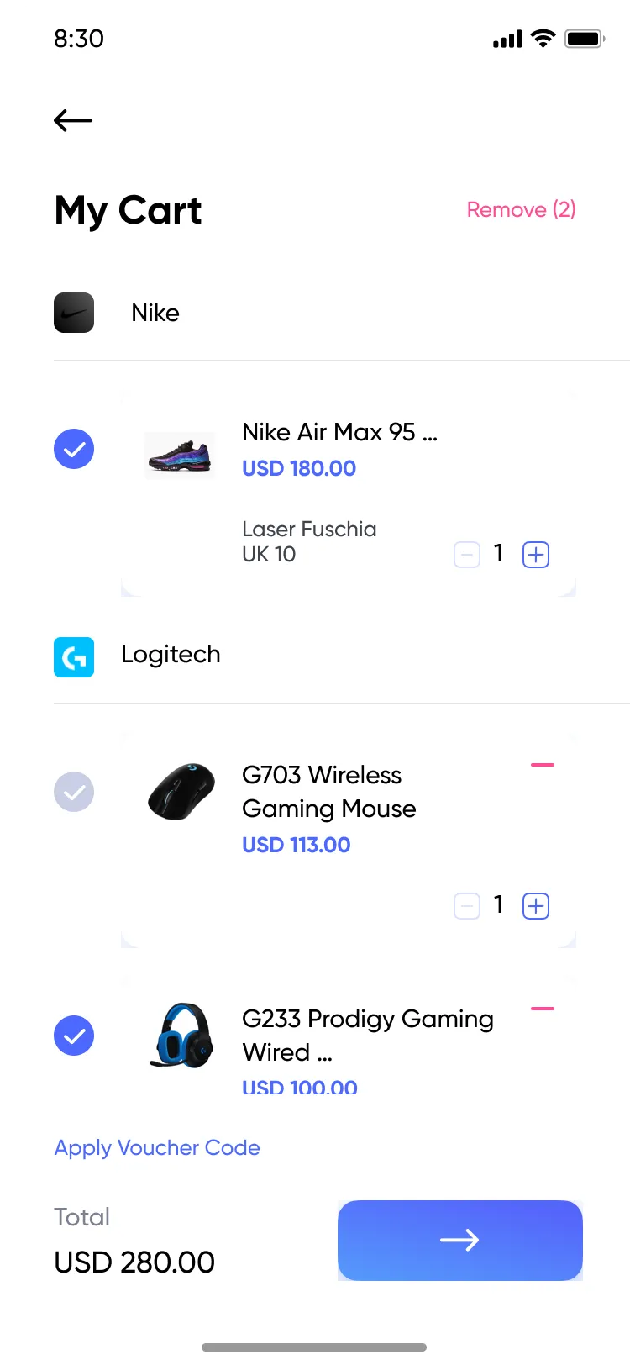Select the G703 Wireless Gaming Mouse checkbox
Screen dimensions: 630x1365
pyautogui.click(x=74, y=792)
